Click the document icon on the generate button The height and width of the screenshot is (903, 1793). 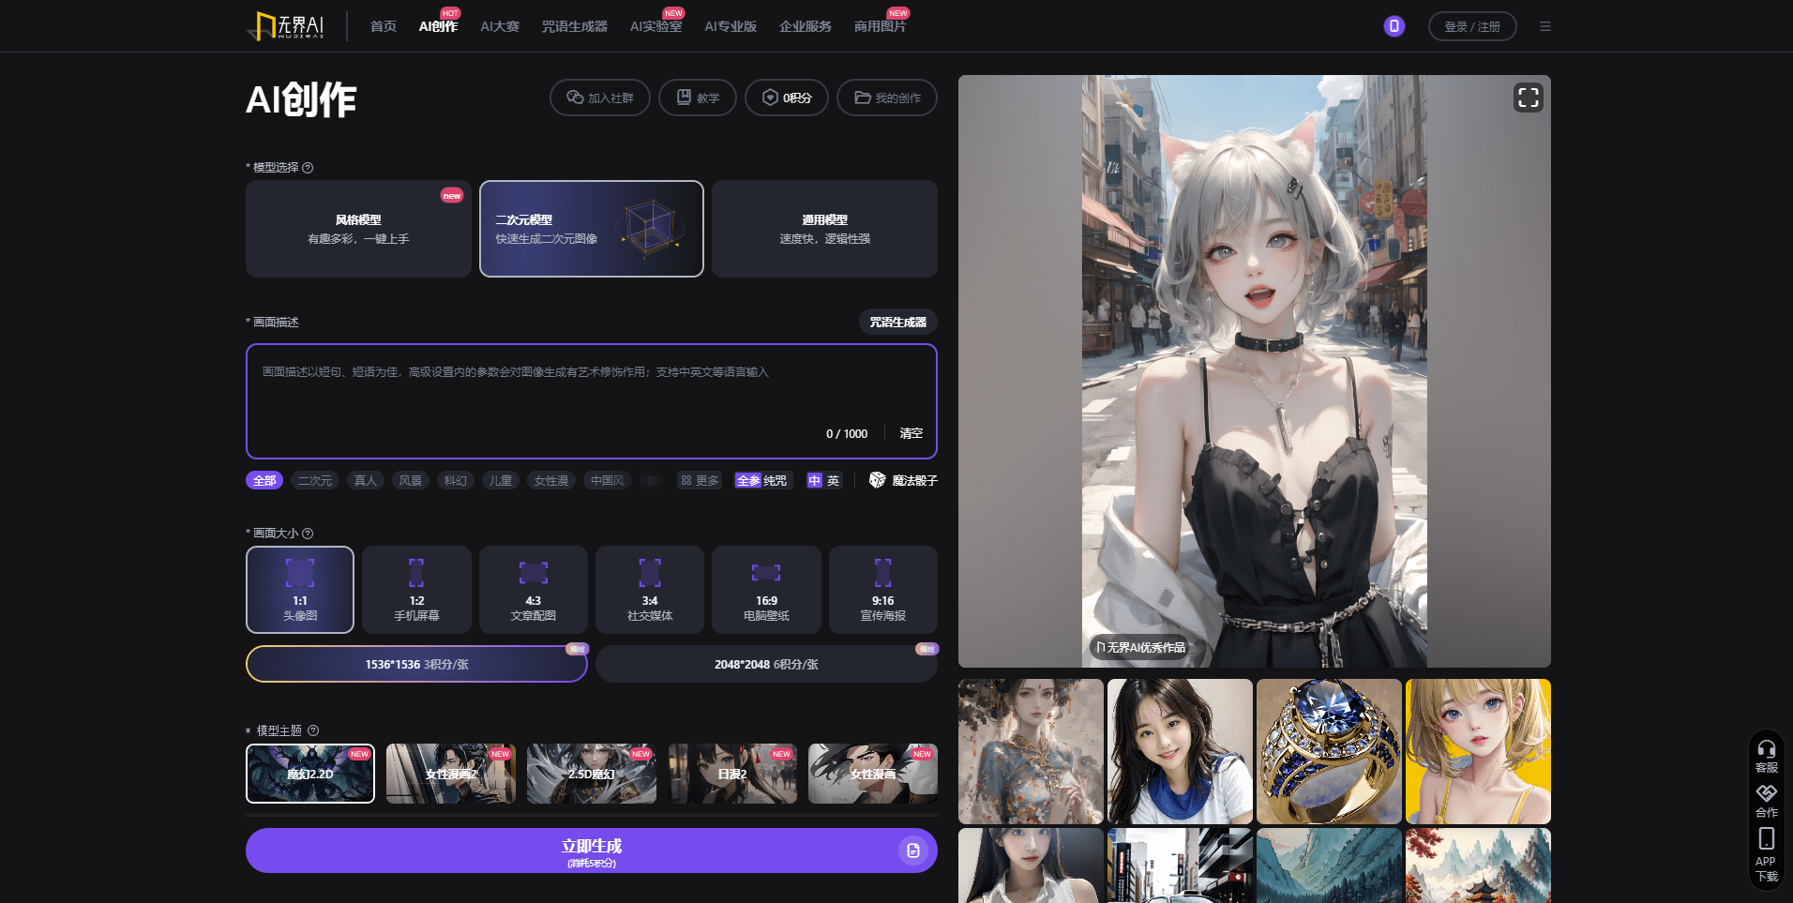(x=912, y=850)
